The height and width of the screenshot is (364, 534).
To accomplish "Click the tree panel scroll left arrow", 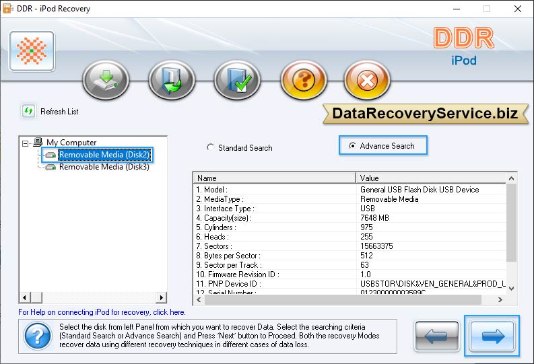I will point(24,297).
